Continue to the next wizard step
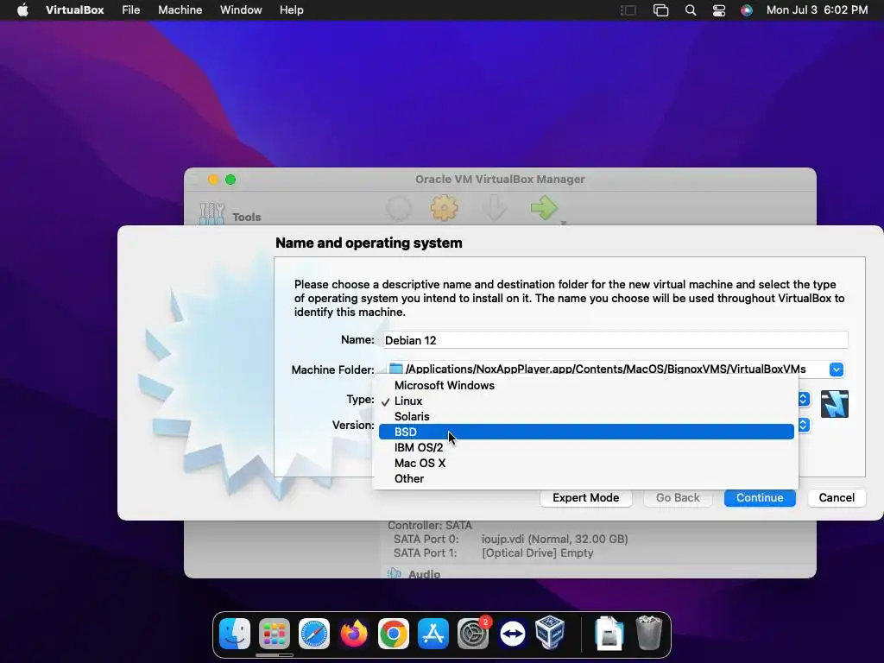Screen dimensions: 884x663 (760, 498)
